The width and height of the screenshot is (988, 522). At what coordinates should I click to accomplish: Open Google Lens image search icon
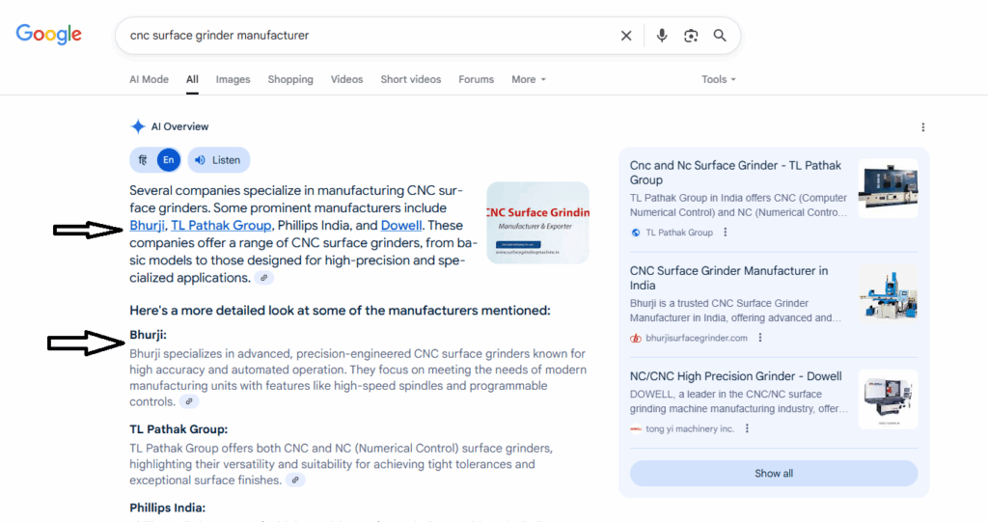[691, 36]
